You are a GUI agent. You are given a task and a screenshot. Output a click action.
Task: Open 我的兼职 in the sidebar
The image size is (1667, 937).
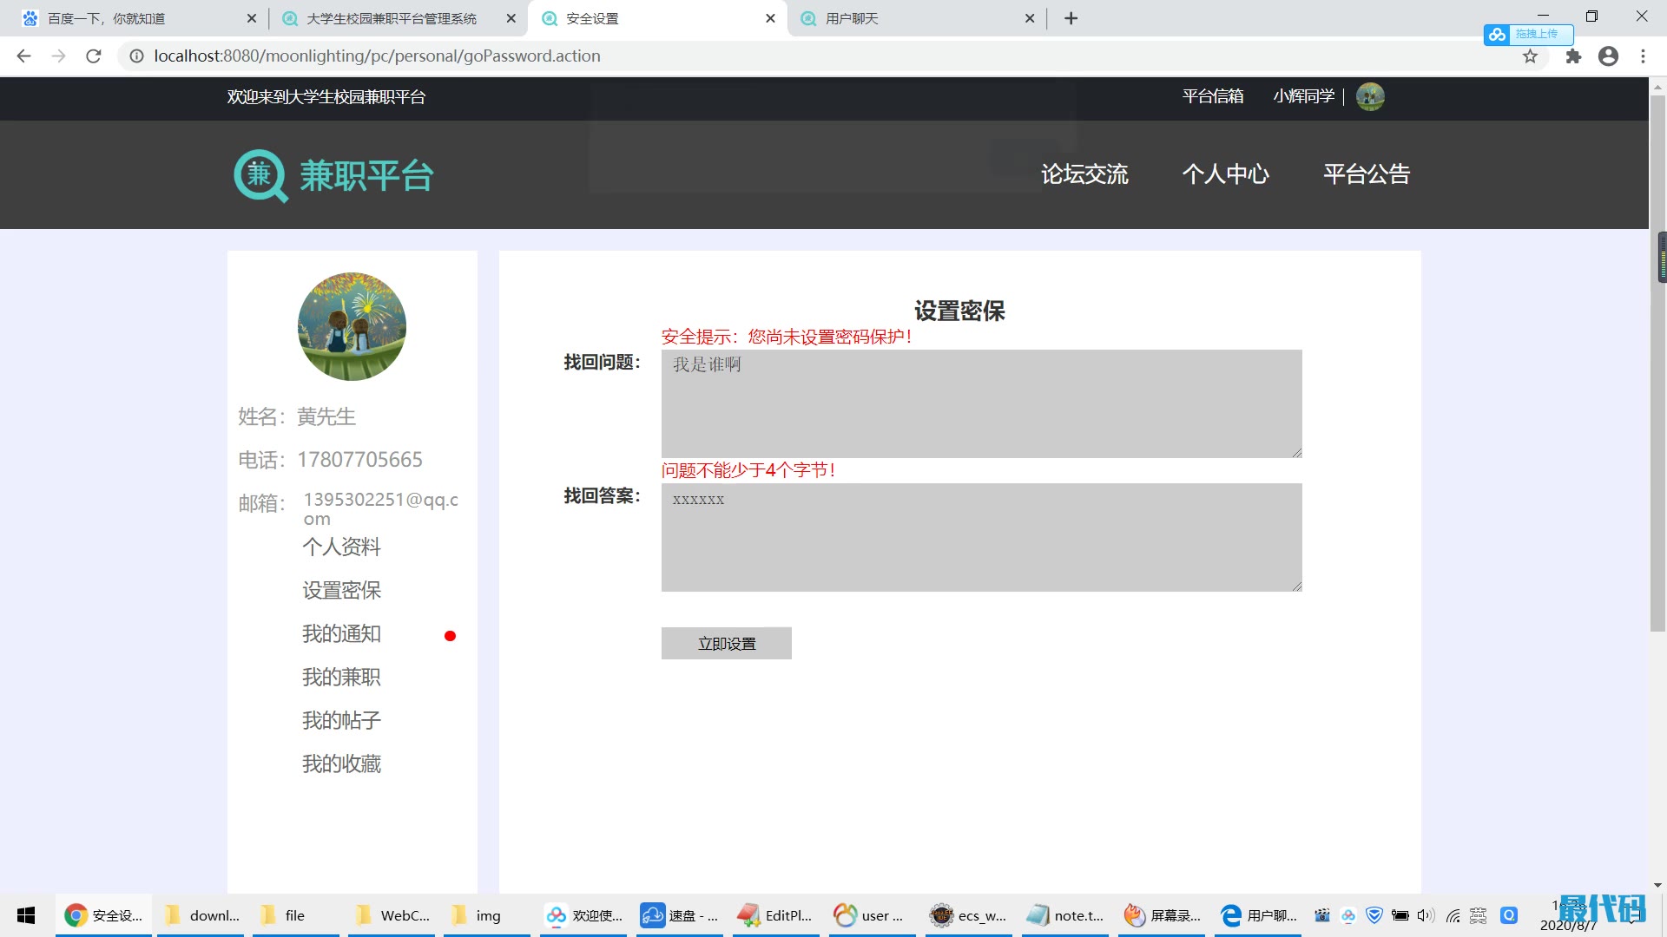coord(341,677)
